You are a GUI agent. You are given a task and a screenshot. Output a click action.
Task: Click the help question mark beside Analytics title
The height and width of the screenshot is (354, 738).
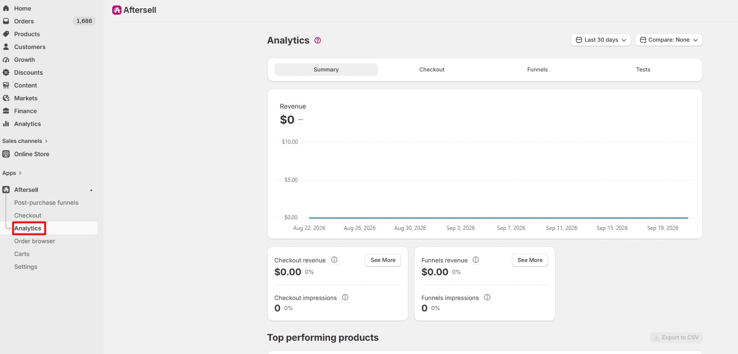tap(318, 40)
